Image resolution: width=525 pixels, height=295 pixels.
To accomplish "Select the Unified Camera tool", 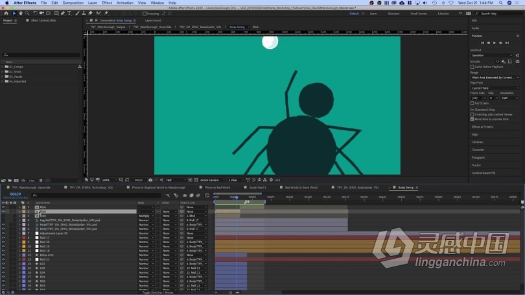I will click(42, 14).
